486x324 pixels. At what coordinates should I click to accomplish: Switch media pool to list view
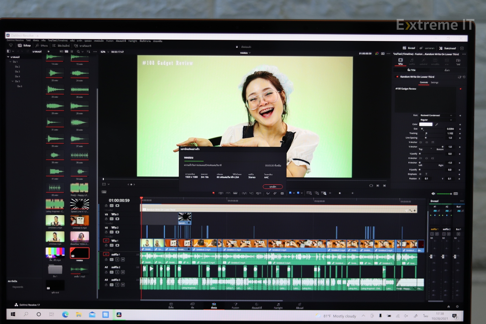coord(72,52)
